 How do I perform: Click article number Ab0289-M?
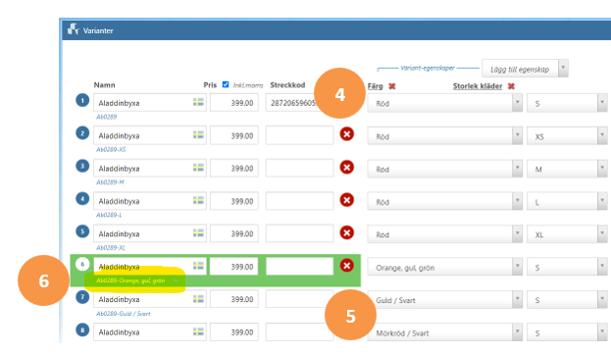coord(110,182)
